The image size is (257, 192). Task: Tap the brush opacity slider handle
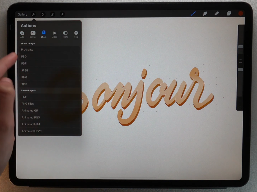click(x=240, y=70)
